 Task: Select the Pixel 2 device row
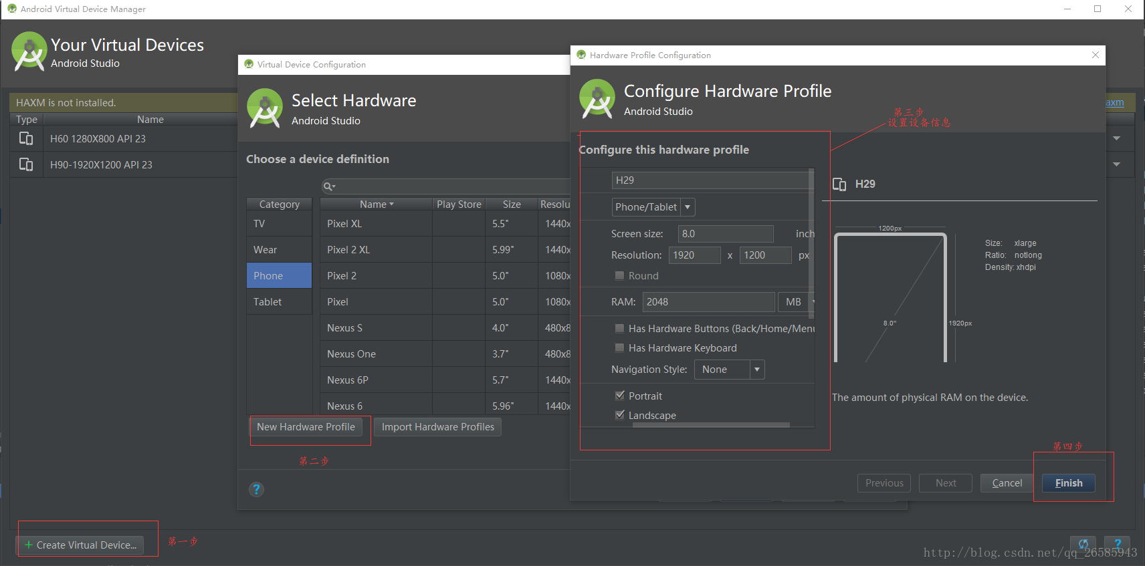coord(445,276)
